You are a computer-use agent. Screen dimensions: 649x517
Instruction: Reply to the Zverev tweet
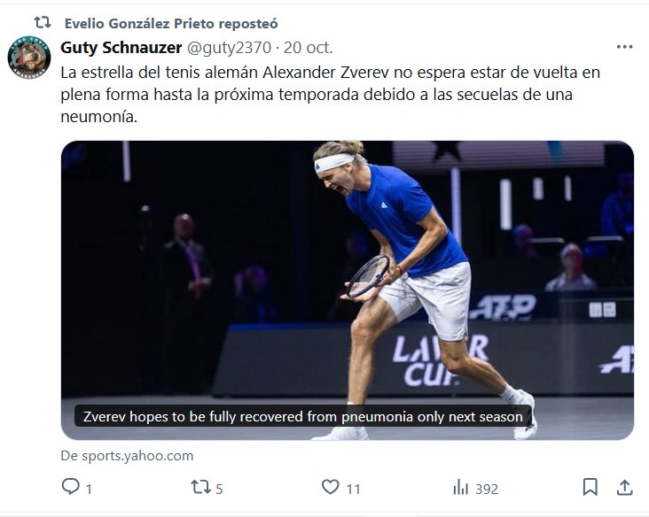pos(70,487)
